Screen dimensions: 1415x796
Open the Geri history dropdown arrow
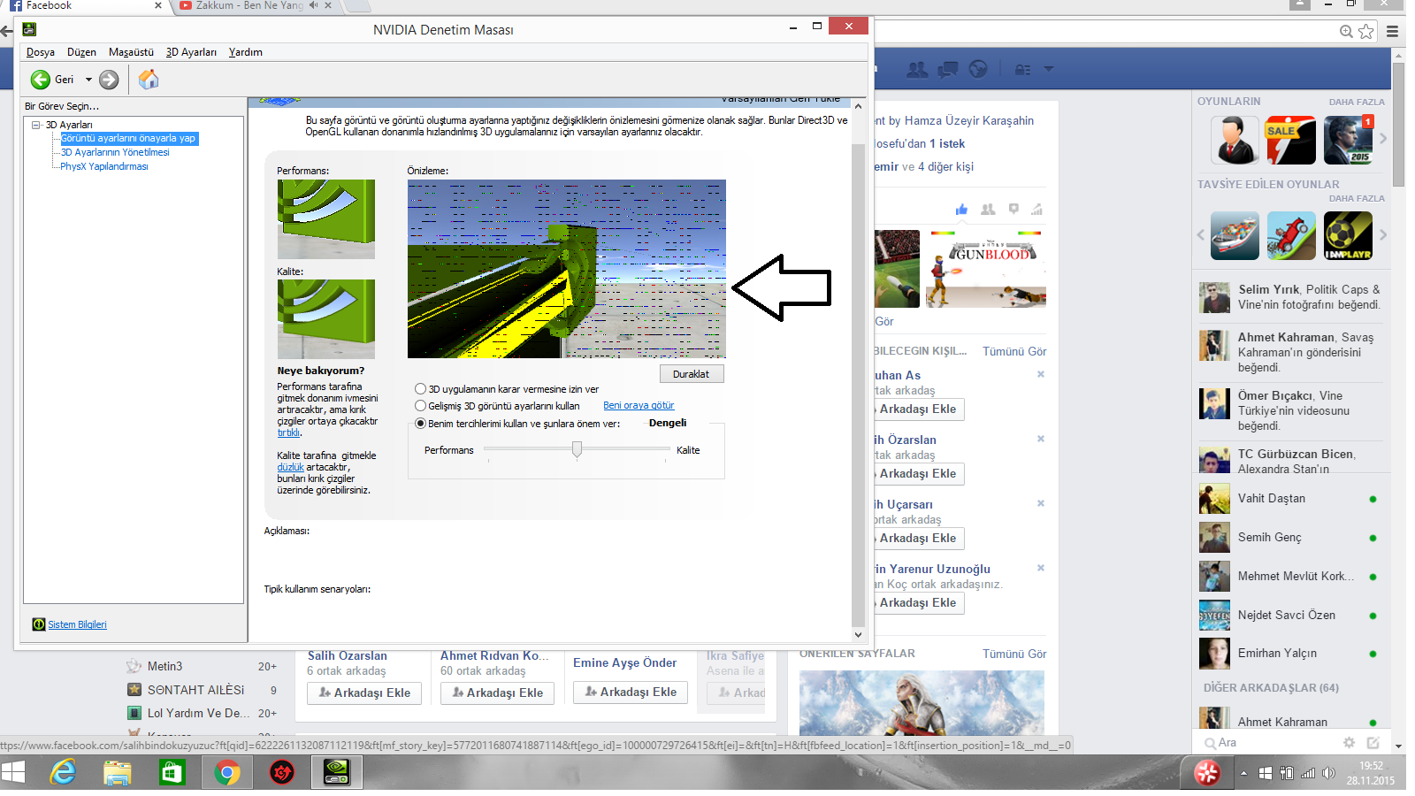click(88, 80)
